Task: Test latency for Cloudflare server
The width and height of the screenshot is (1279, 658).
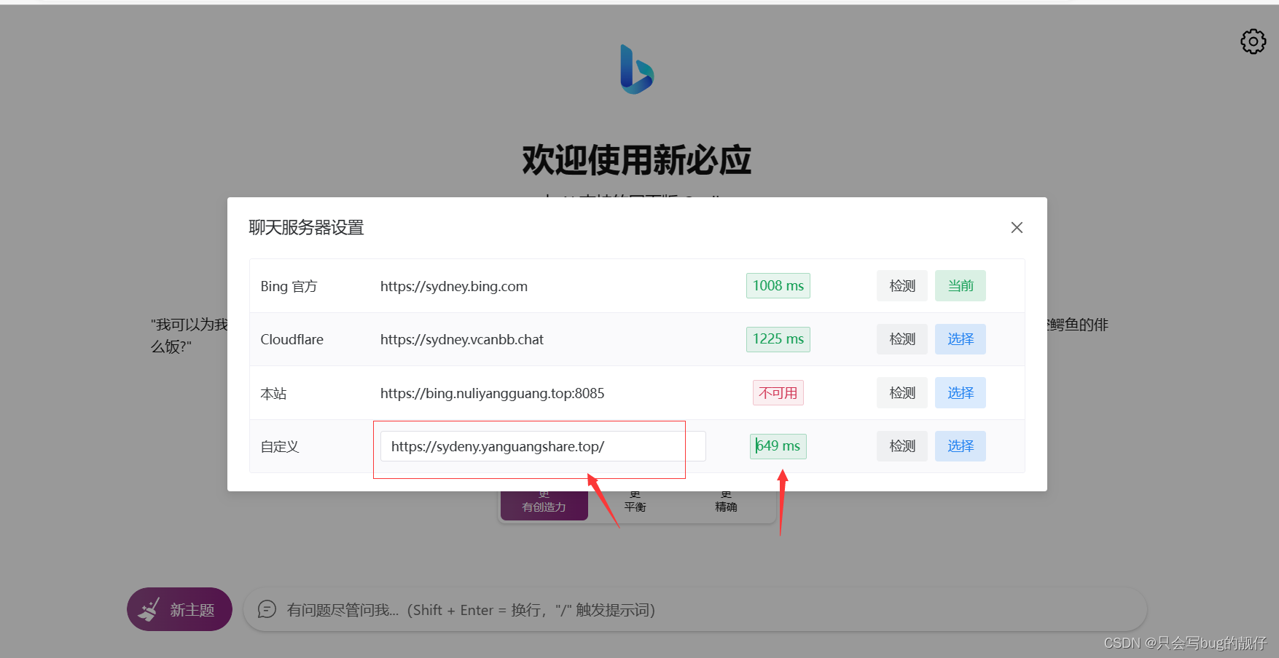Action: [x=902, y=339]
